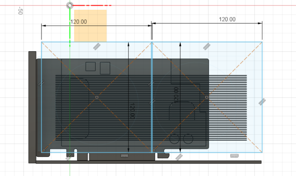
Task: Click the center point of the right square
Action: point(207,97)
